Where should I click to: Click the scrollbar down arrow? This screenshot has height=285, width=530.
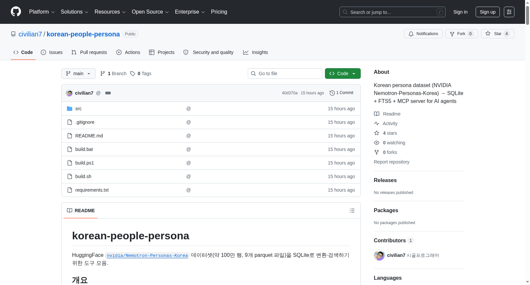(x=527, y=282)
